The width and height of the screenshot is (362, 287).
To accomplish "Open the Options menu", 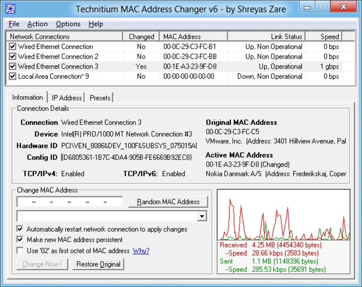I will [x=68, y=24].
